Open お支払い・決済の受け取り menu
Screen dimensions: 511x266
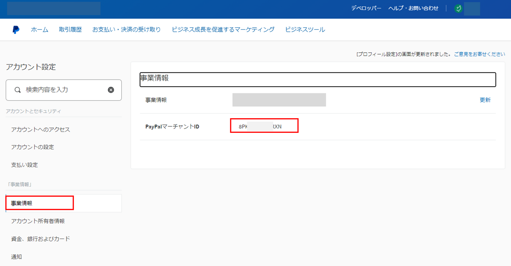(126, 29)
